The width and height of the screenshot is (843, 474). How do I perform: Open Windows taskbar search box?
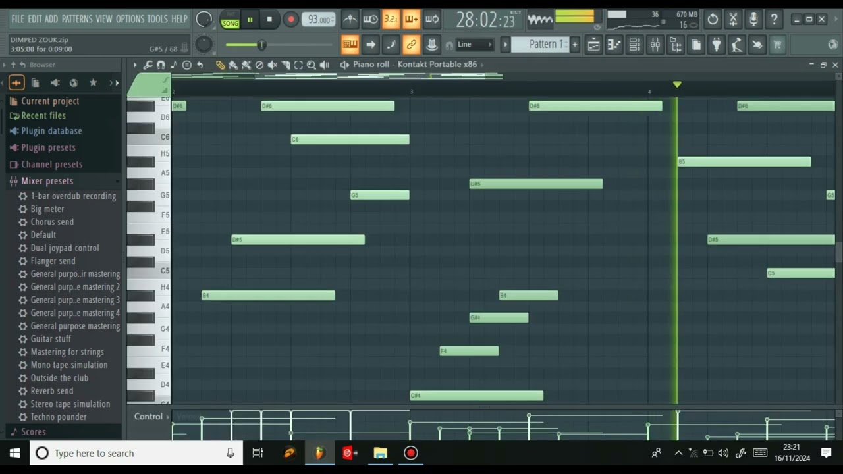(136, 453)
